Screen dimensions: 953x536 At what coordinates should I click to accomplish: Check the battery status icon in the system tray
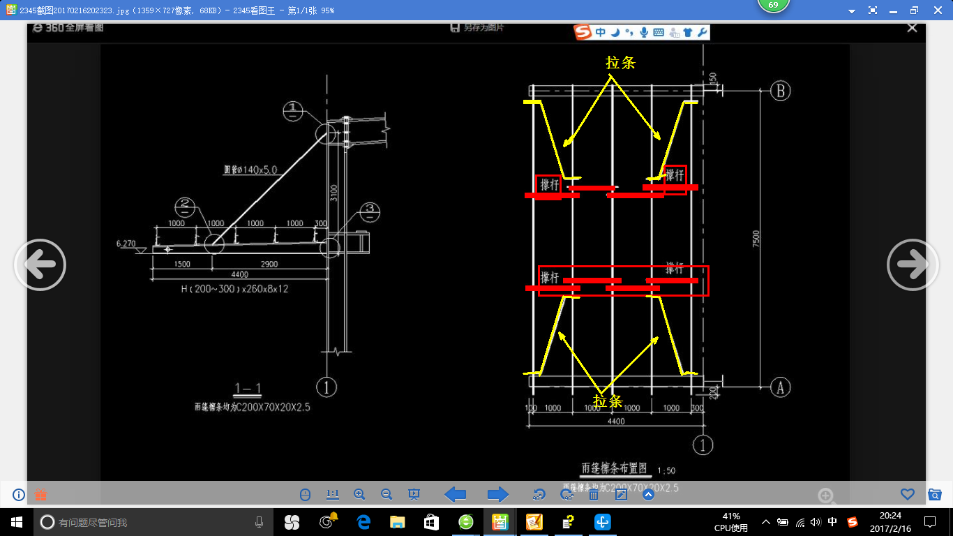[783, 522]
